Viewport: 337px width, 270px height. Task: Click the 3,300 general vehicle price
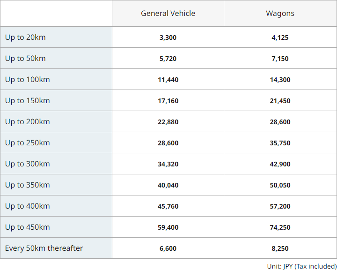[168, 37]
